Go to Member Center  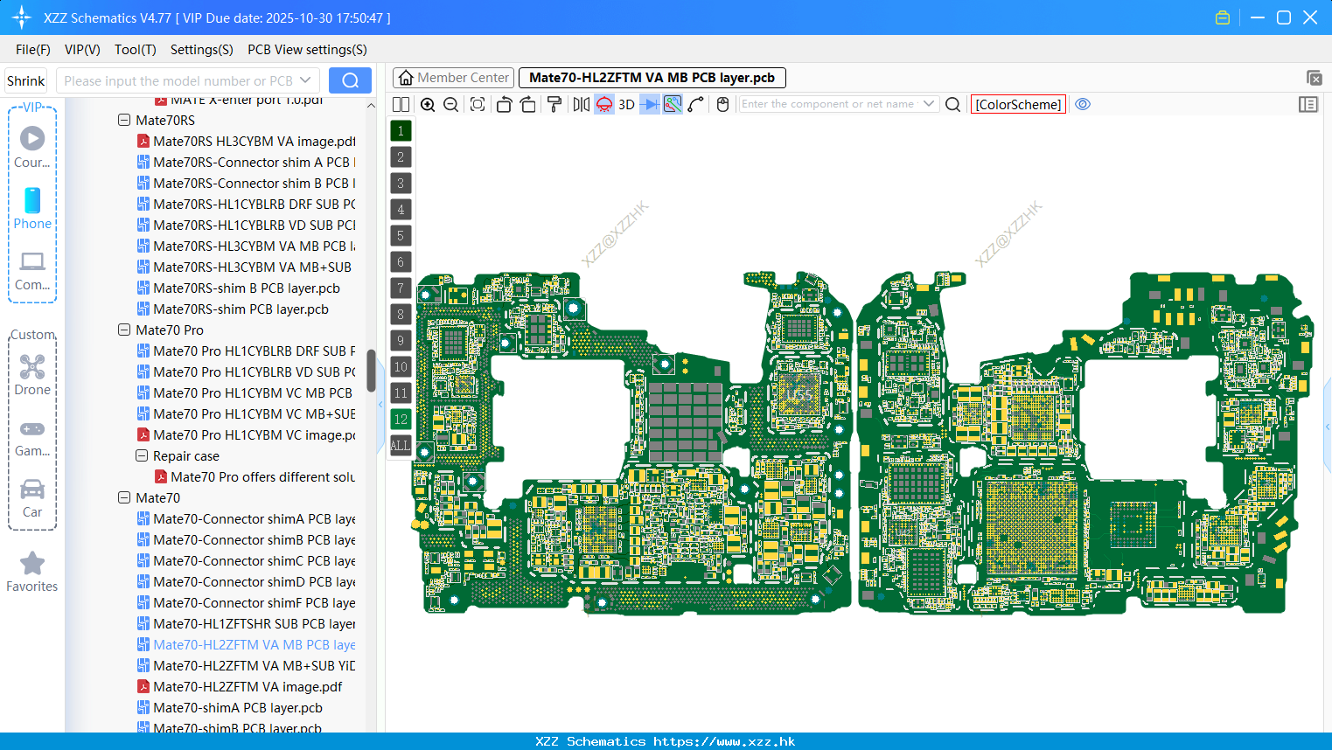pos(453,78)
